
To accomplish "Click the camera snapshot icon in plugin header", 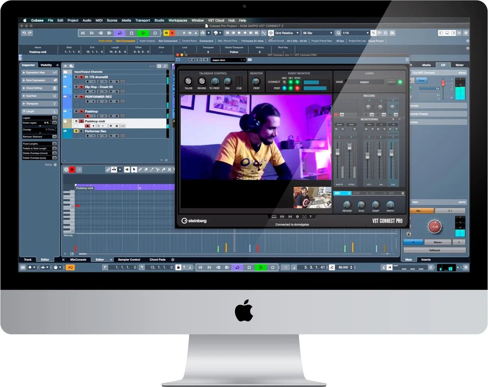I will pyautogui.click(x=250, y=60).
